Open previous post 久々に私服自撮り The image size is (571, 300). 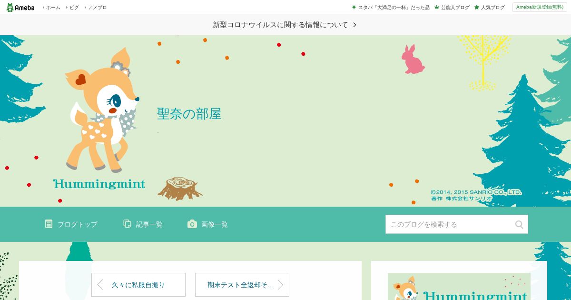tap(138, 285)
